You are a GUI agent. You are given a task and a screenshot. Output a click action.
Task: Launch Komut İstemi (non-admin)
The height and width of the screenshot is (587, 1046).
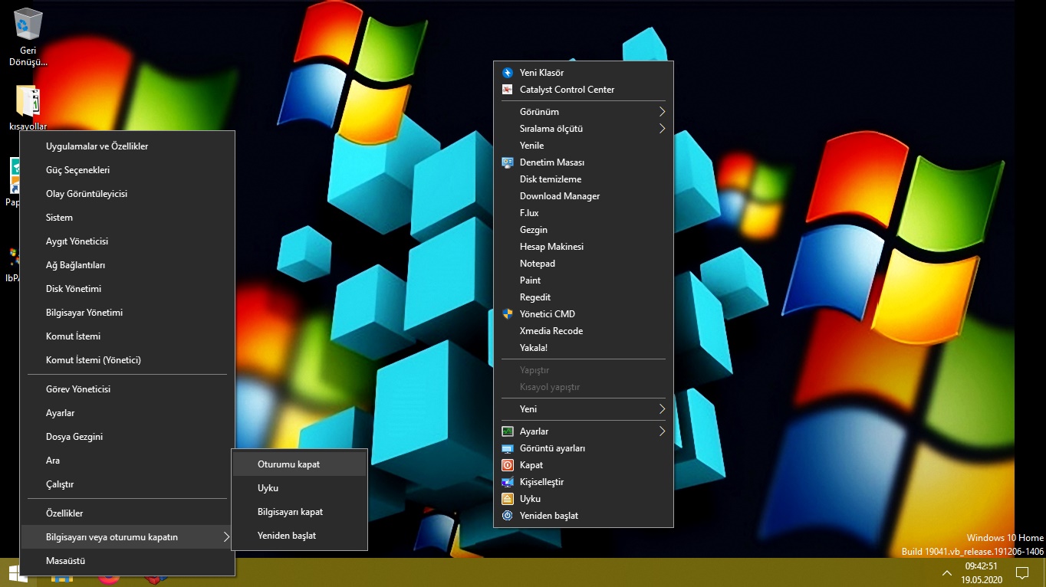127,336
